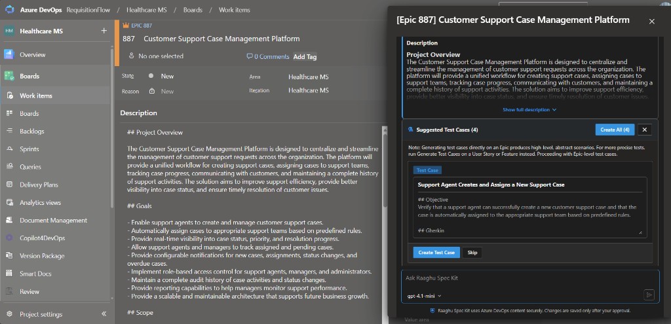Viewport: 671px width, 324px height.
Task: Click the Add Tag button
Action: (305, 56)
